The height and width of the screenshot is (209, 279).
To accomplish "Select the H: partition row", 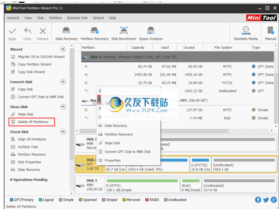I will click(177, 75).
